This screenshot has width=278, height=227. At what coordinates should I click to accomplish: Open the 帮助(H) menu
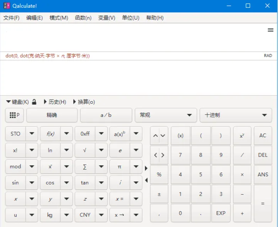[x=155, y=18]
